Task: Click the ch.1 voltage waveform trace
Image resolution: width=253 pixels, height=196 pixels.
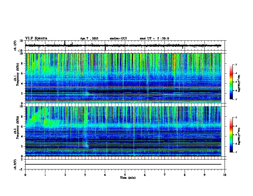Action: pyautogui.click(x=123, y=46)
